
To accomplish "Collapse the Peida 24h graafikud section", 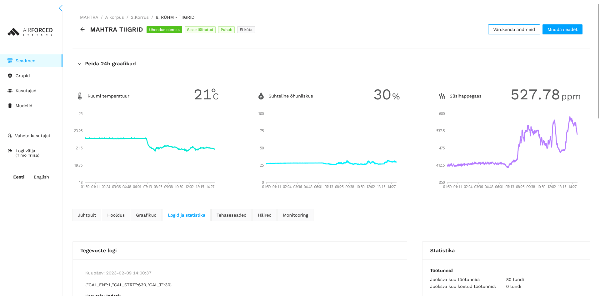I will coord(79,64).
